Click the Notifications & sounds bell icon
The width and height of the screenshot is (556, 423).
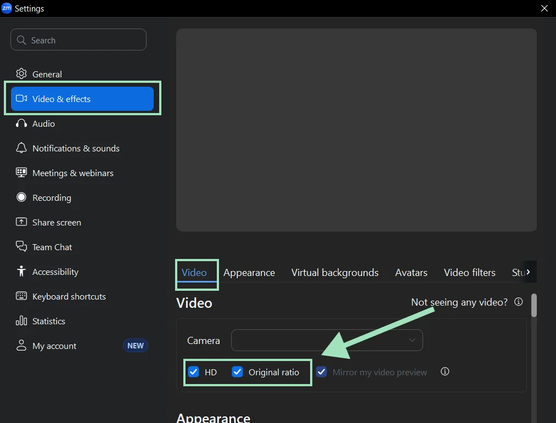tap(21, 148)
